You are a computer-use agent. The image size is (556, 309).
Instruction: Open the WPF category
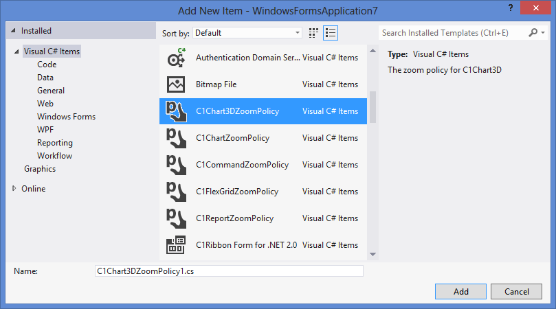(x=45, y=130)
